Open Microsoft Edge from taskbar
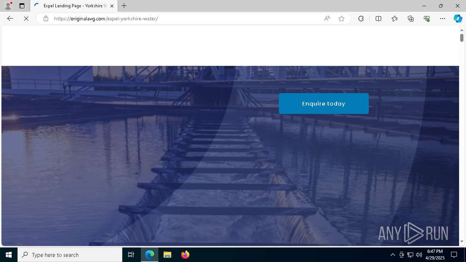The width and height of the screenshot is (466, 262). pos(150,255)
